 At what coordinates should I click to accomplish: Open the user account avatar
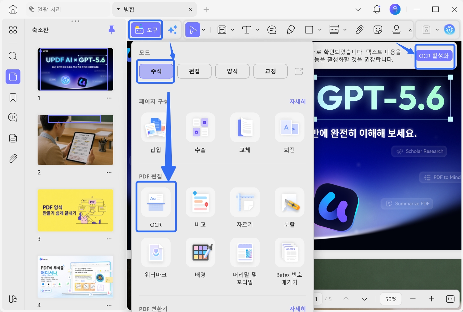click(395, 9)
